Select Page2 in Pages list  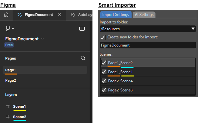[x=10, y=80]
